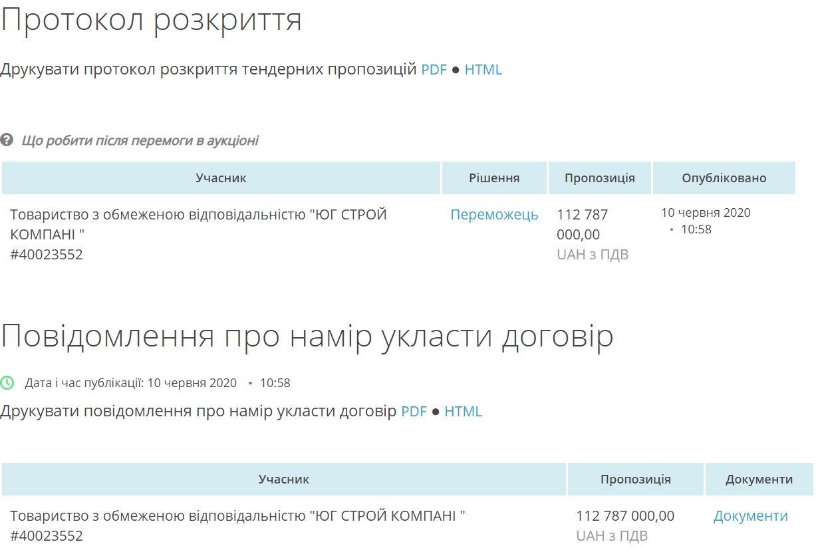Click 'Дата і час публікації' text
Image resolution: width=818 pixels, height=548 pixels.
[84, 383]
